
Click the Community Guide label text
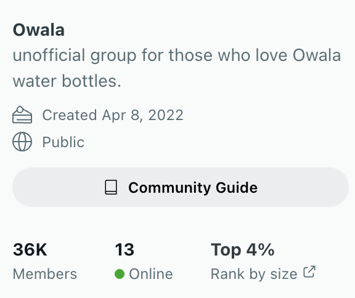pos(193,188)
